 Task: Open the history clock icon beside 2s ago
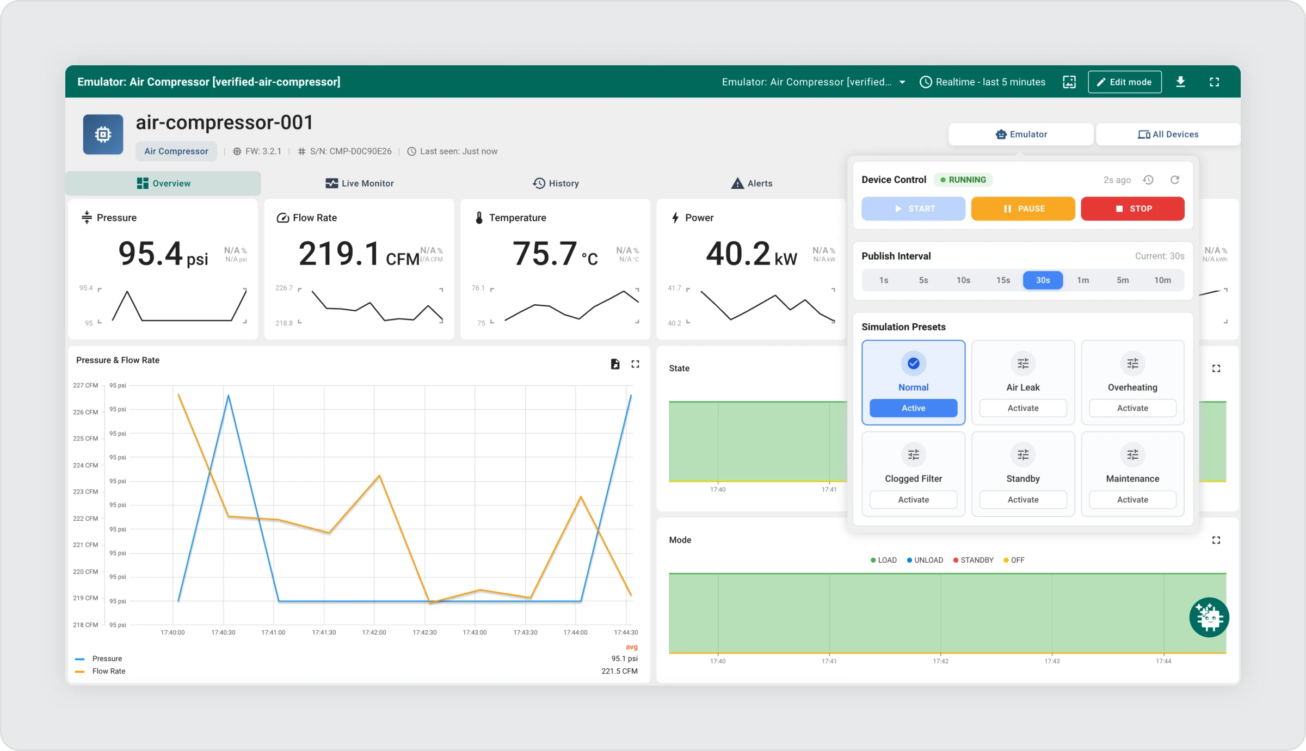pyautogui.click(x=1148, y=180)
